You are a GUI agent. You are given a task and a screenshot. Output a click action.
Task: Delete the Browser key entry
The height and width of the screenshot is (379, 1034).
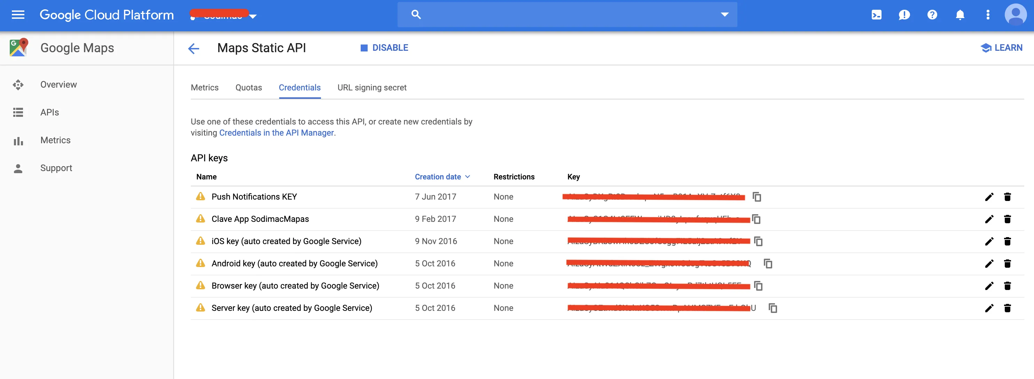tap(1007, 286)
